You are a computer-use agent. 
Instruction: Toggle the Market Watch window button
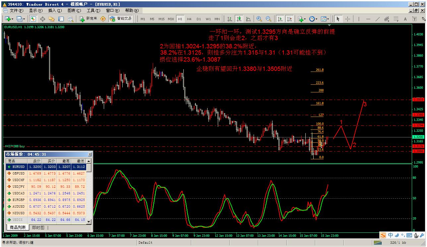tap(33, 19)
